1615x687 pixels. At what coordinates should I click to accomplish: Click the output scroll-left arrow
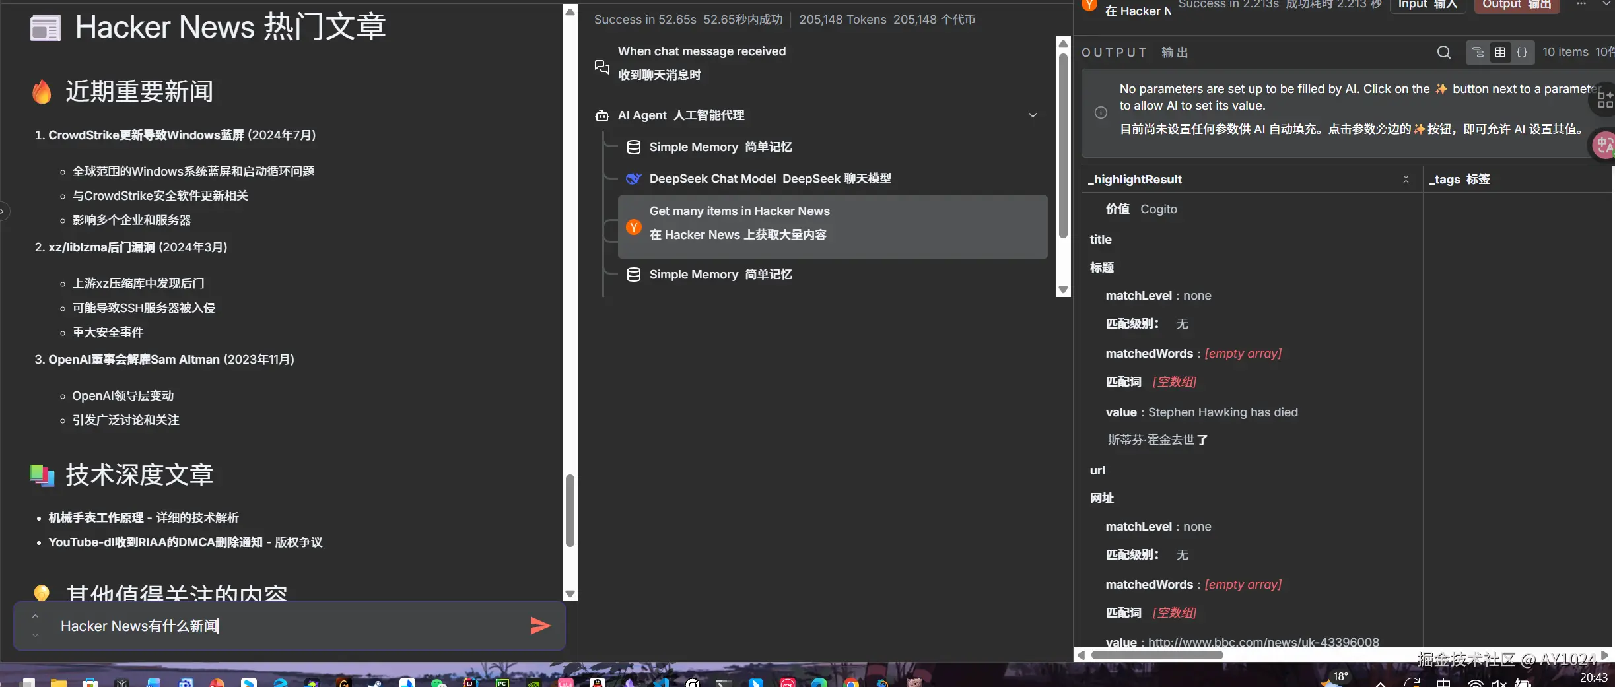tap(1081, 655)
